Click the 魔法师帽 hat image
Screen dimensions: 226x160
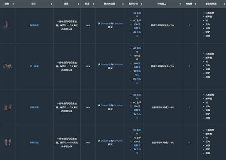coord(7,25)
